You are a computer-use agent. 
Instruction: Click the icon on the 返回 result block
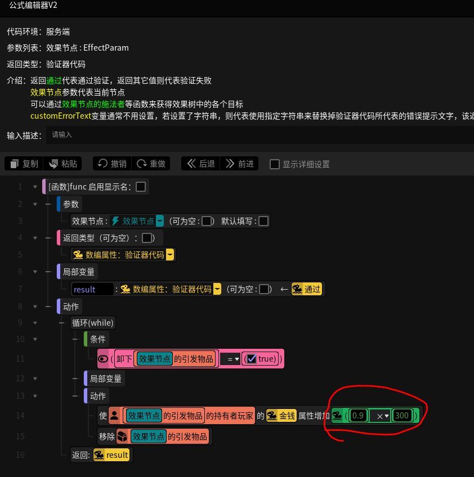click(99, 455)
